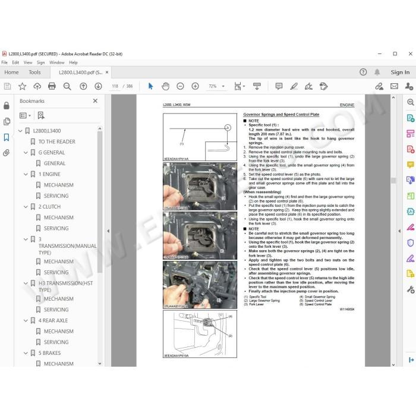Close the Bookmarks panel
Image resolution: width=416 pixels, height=416 pixels.
point(95,101)
